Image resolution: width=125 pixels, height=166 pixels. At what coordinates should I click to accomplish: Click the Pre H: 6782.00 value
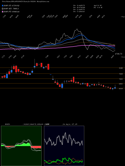79,7
